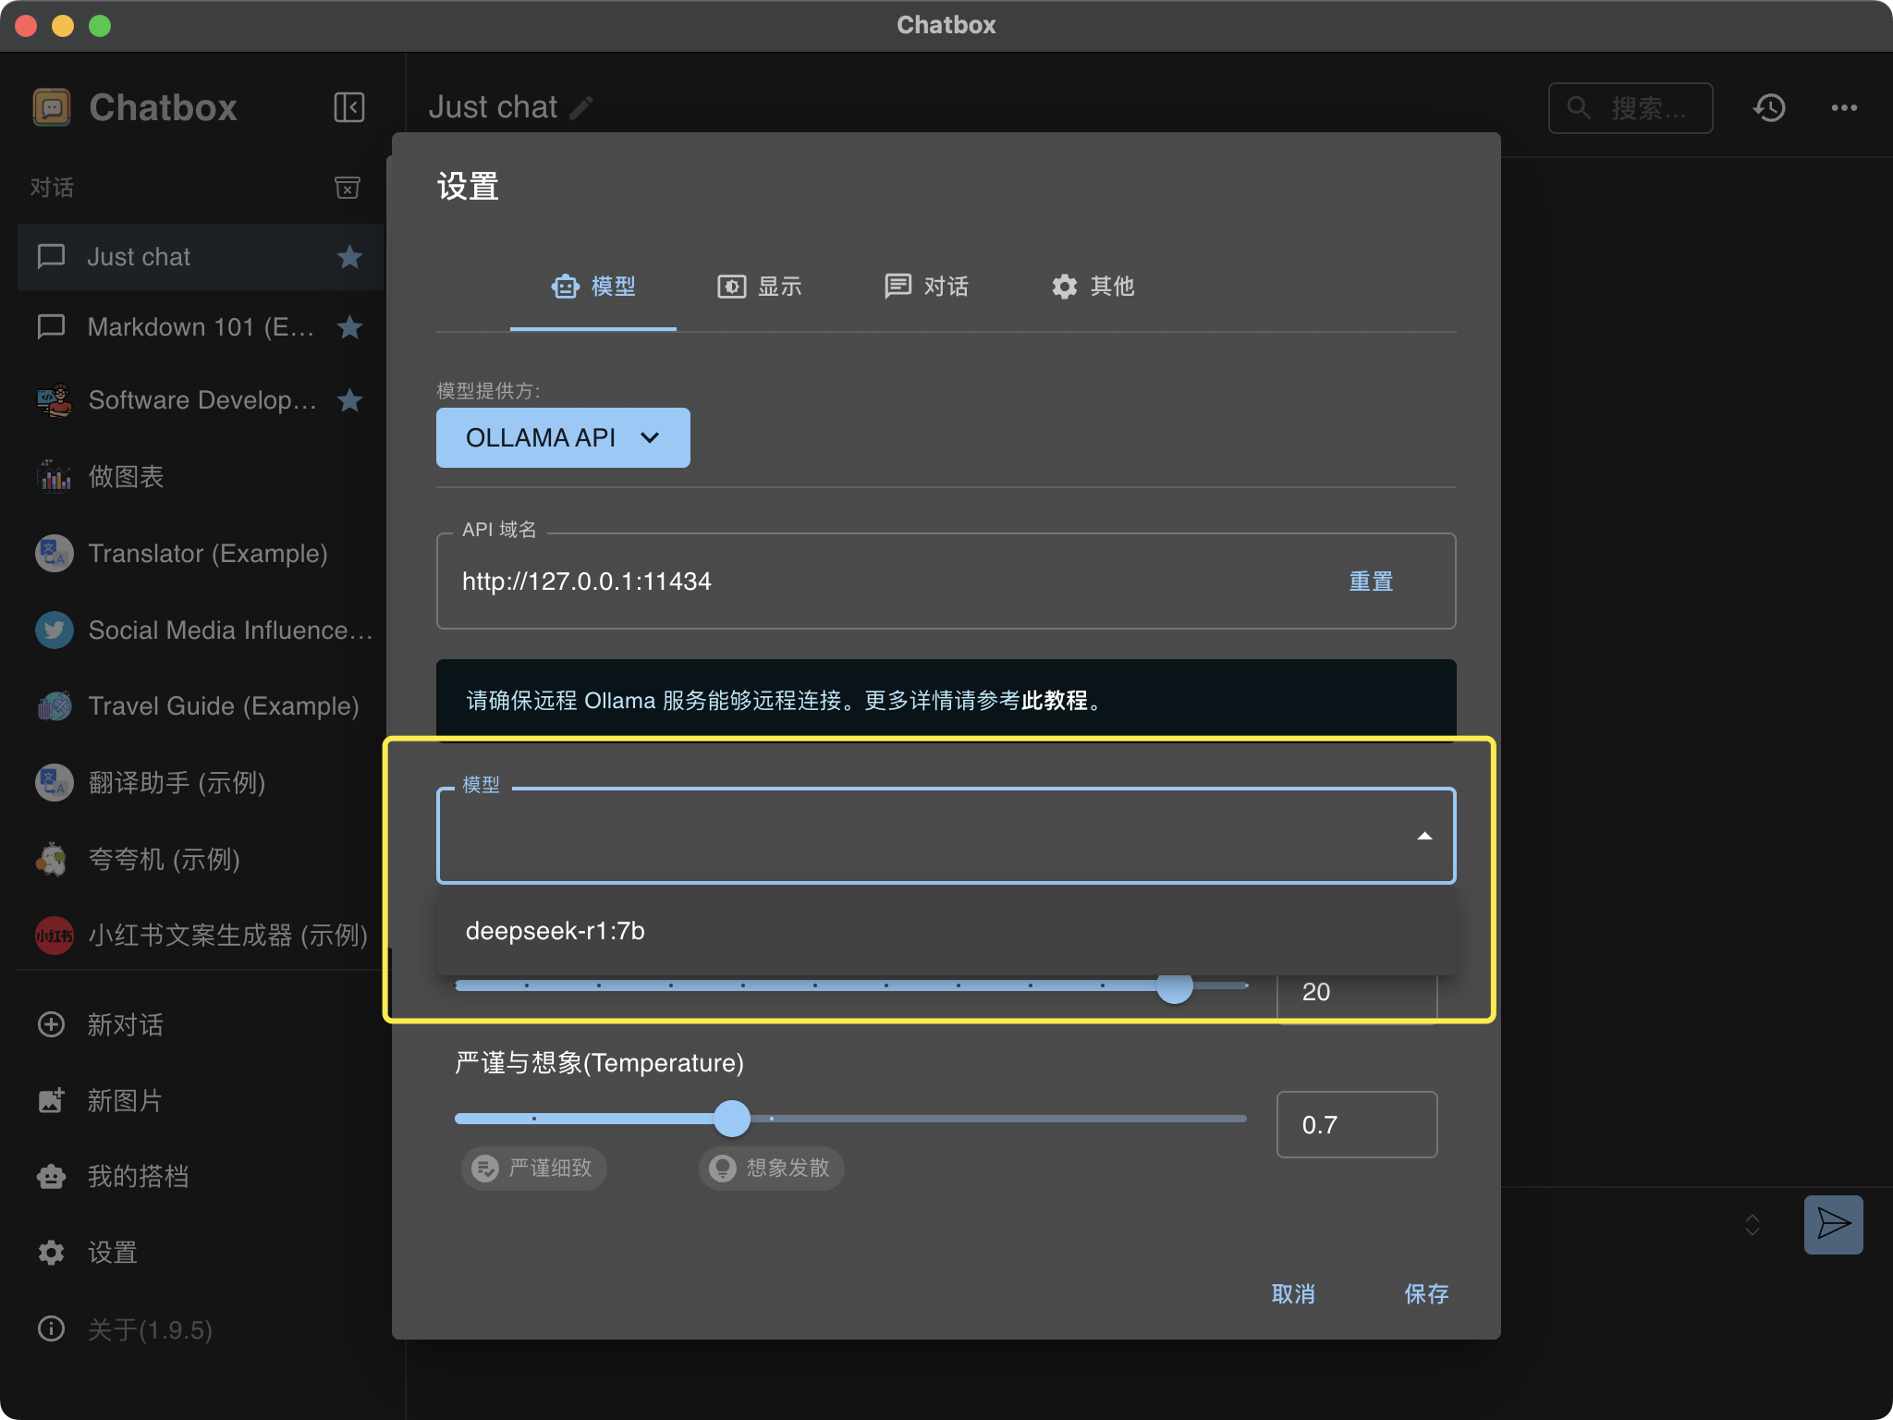Switch to the 显示 display tab
This screenshot has height=1420, width=1893.
760,287
